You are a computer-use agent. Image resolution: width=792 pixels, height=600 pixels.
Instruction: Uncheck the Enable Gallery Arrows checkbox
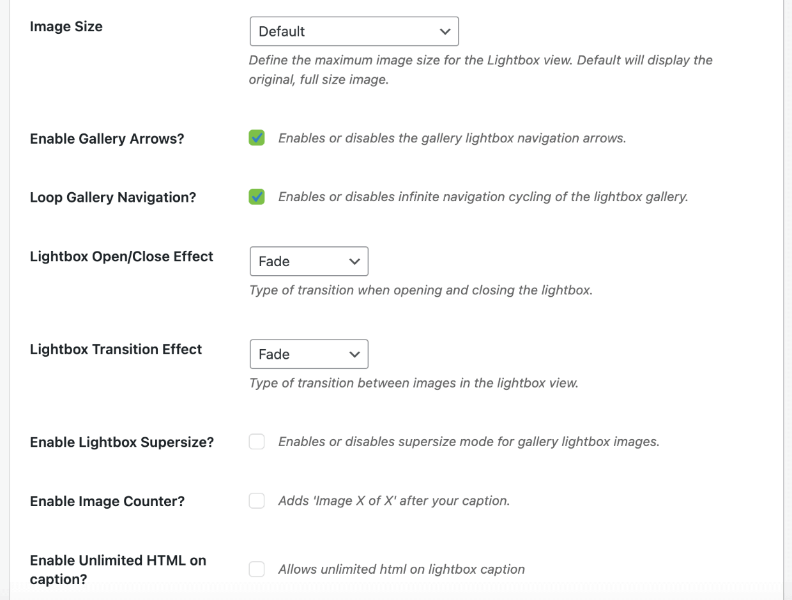coord(257,138)
